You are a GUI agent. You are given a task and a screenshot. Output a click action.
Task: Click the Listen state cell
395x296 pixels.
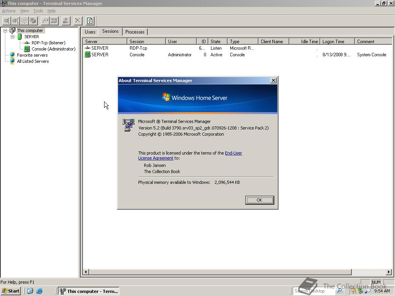pos(216,48)
